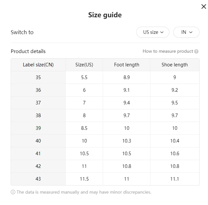Click the Shoe length column header

pos(175,65)
